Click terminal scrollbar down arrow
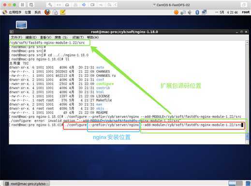This screenshot has height=186, width=251. (x=247, y=142)
